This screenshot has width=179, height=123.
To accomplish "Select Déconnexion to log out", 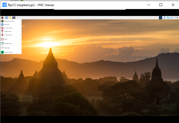I will point(8,52).
